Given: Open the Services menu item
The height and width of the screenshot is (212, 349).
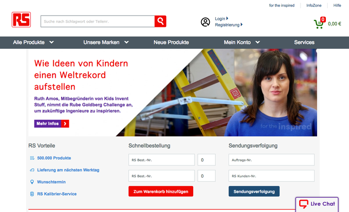Looking at the screenshot, I should tap(304, 42).
